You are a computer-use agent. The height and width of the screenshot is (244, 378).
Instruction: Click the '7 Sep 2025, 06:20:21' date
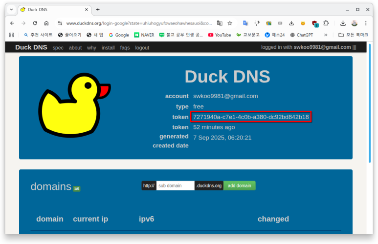pyautogui.click(x=222, y=138)
